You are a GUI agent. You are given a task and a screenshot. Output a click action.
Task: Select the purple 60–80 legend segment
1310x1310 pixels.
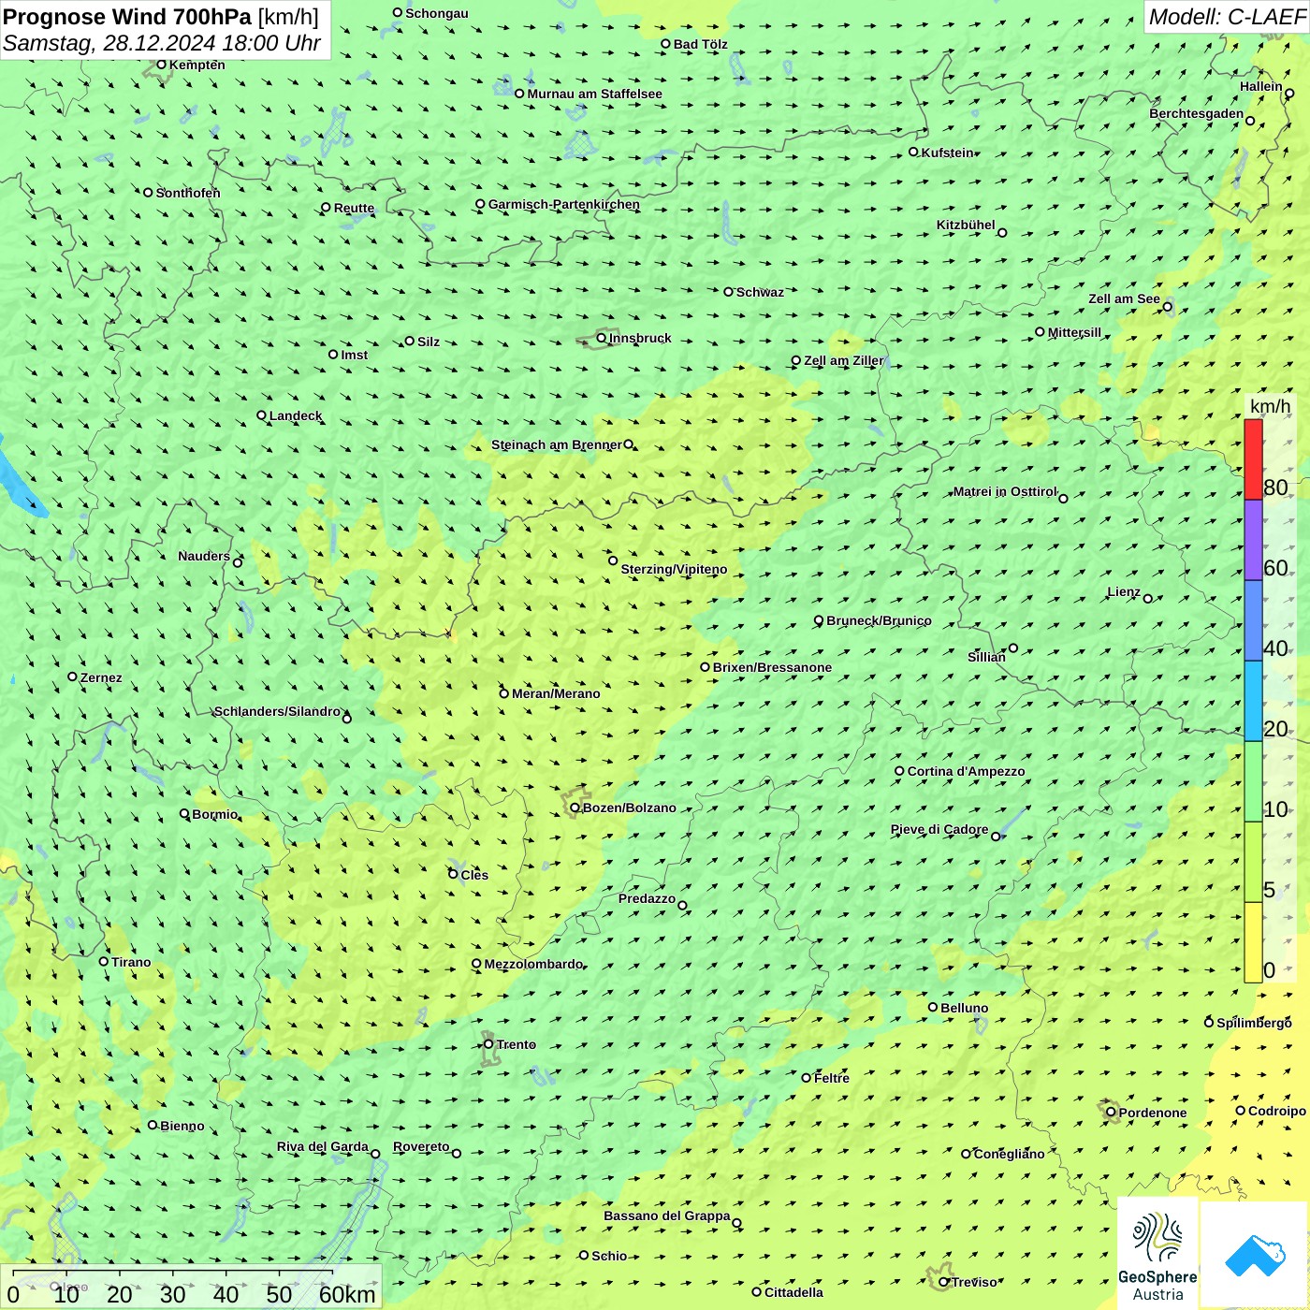tap(1253, 540)
